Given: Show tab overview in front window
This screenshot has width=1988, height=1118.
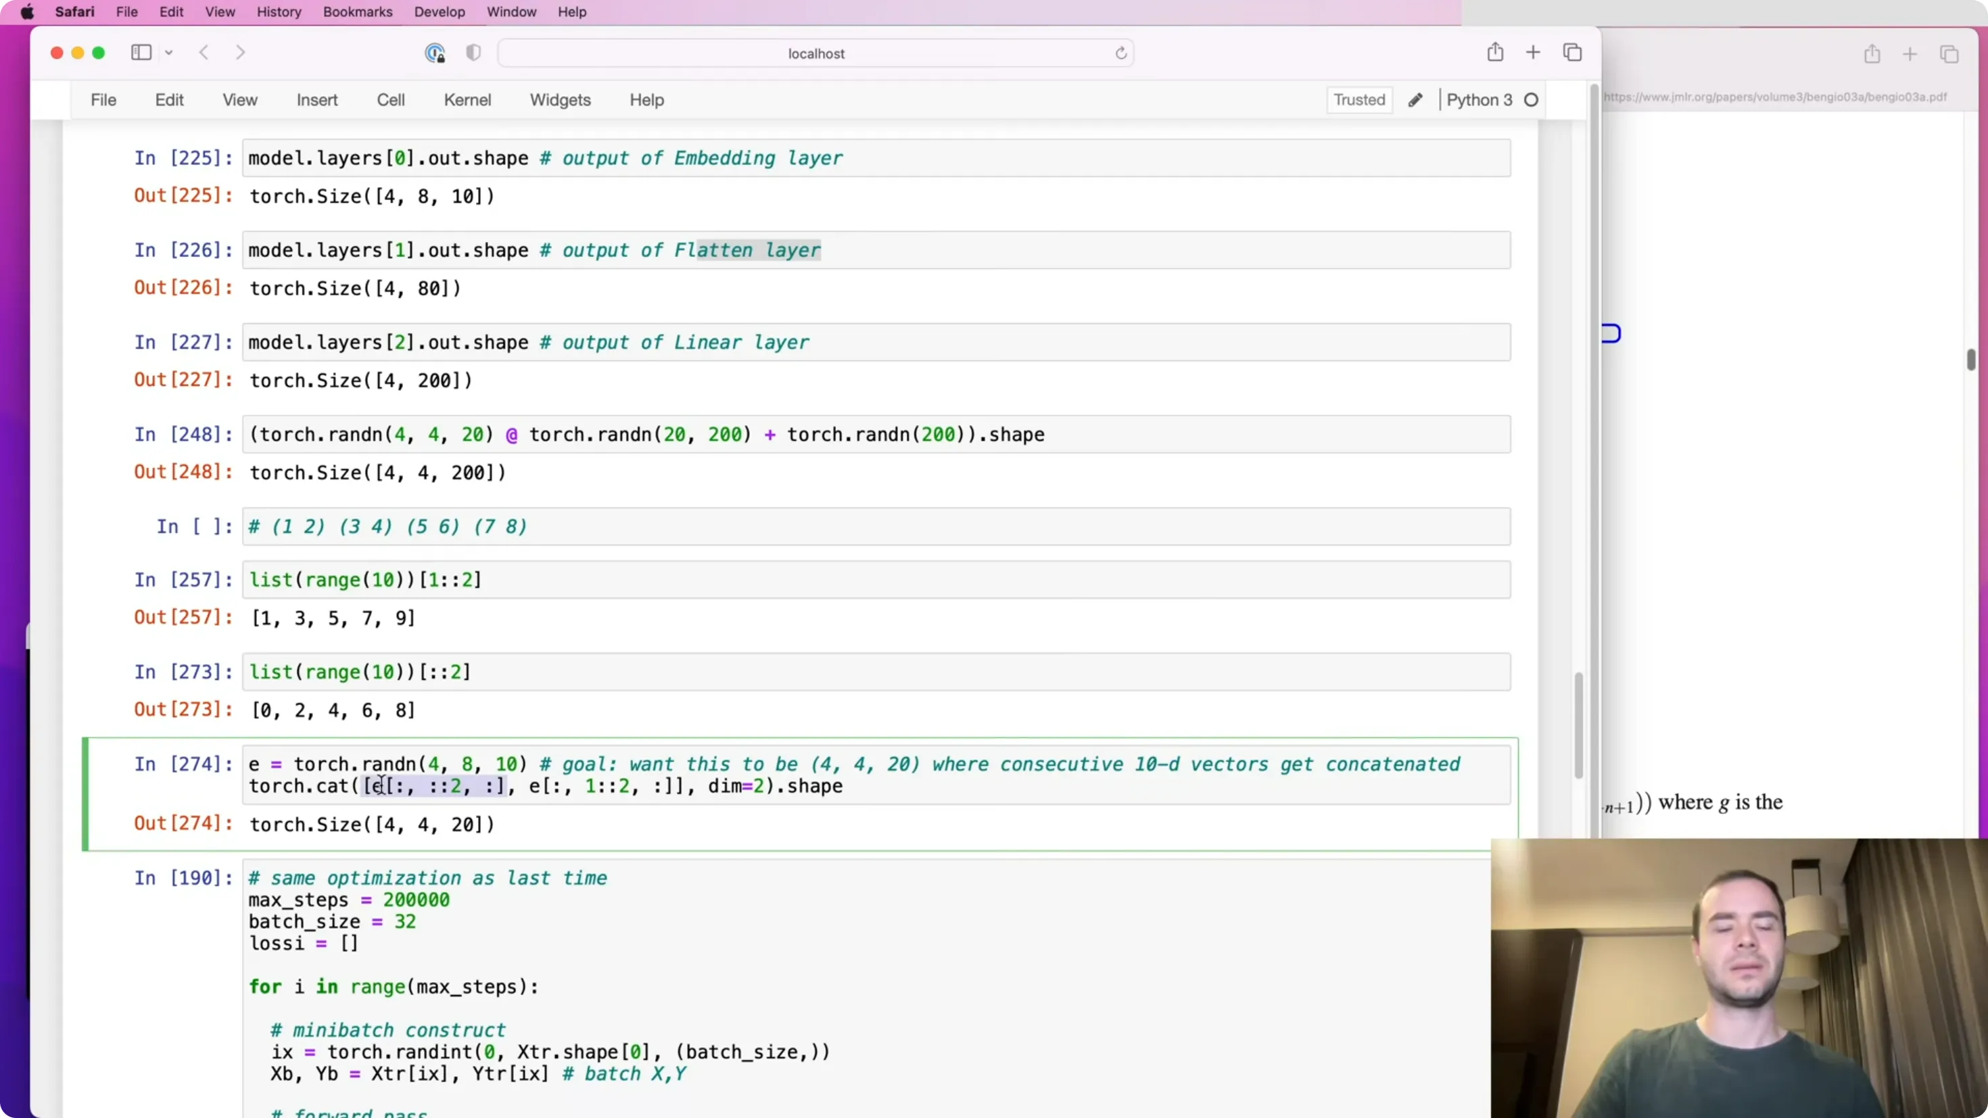Looking at the screenshot, I should (1572, 53).
